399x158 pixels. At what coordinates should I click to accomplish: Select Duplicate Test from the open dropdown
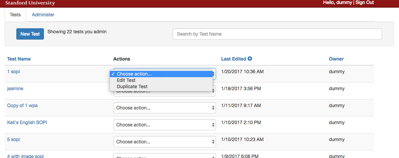coord(132,86)
